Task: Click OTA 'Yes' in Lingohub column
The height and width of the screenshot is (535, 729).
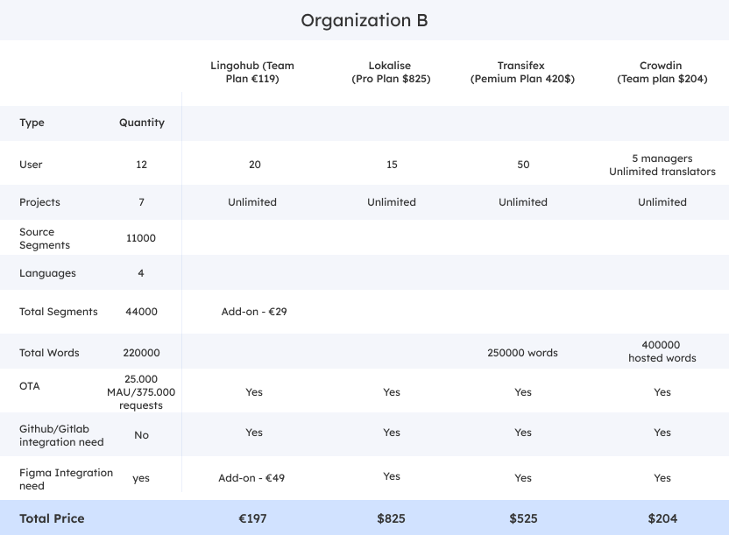Action: (x=254, y=392)
